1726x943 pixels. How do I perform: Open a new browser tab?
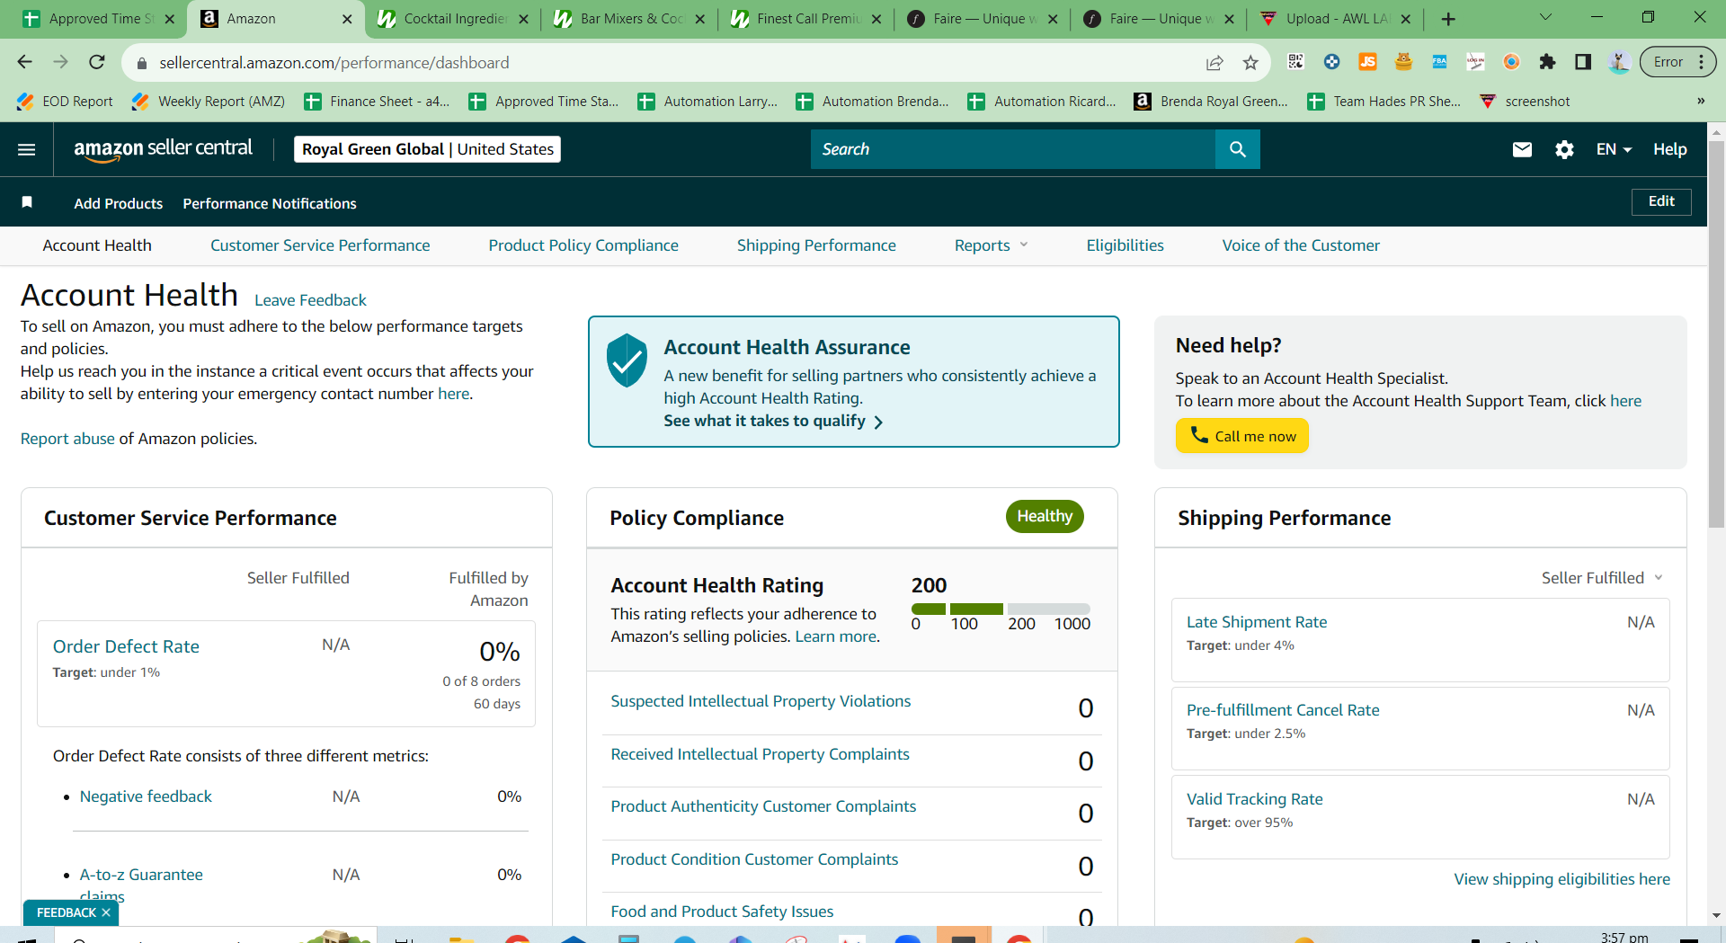pos(1448,19)
